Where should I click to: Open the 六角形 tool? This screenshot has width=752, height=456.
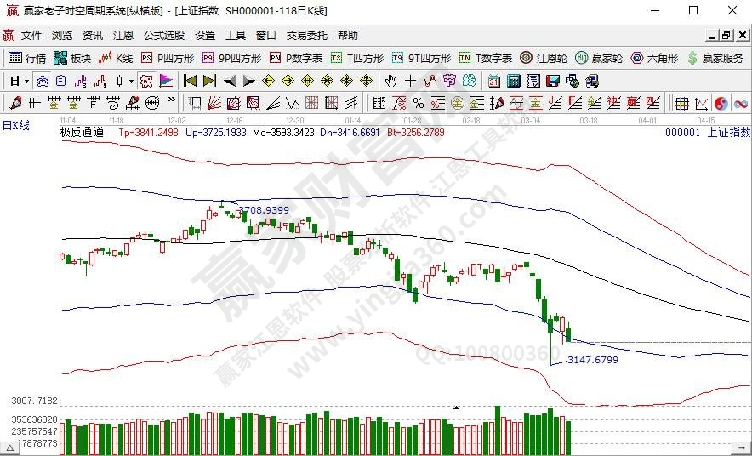655,58
